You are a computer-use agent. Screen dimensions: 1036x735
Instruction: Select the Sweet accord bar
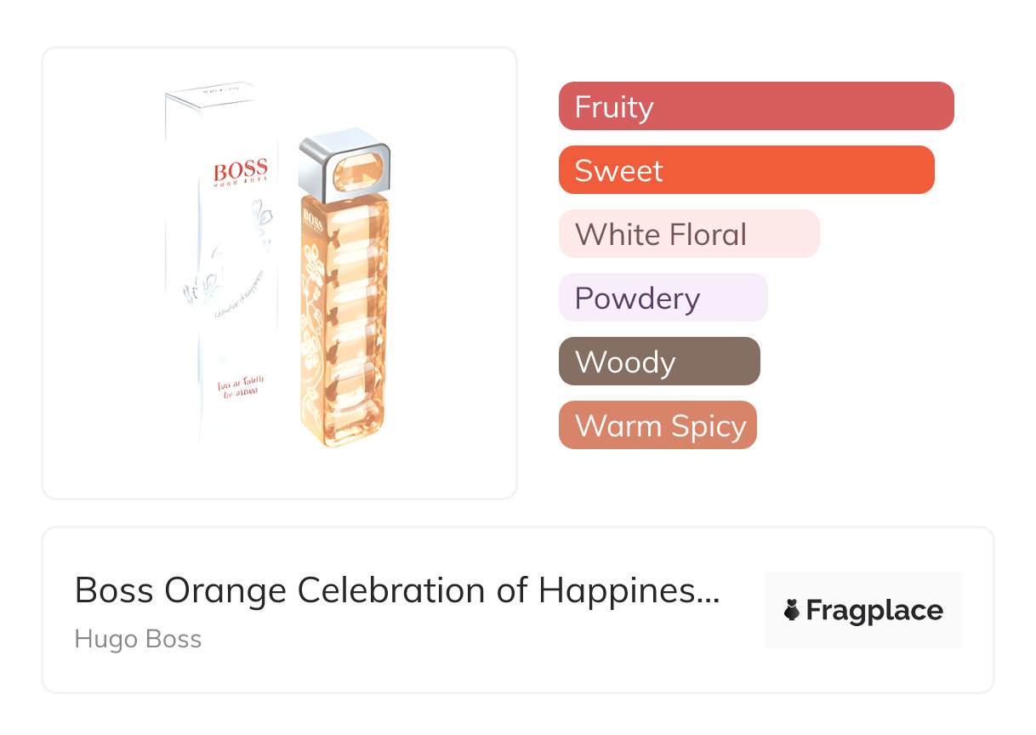point(746,170)
